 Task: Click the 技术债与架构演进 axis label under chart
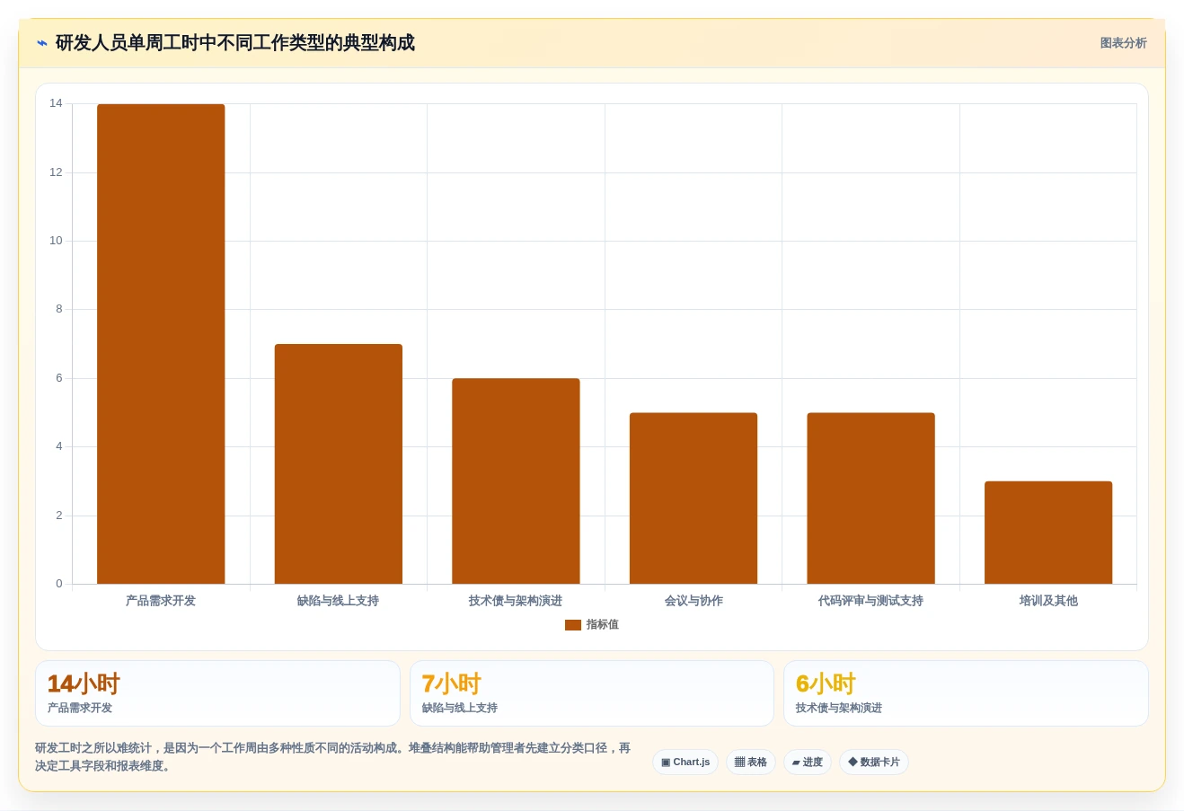click(516, 601)
